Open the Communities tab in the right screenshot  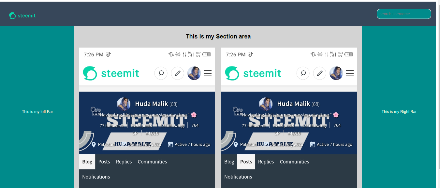click(294, 162)
